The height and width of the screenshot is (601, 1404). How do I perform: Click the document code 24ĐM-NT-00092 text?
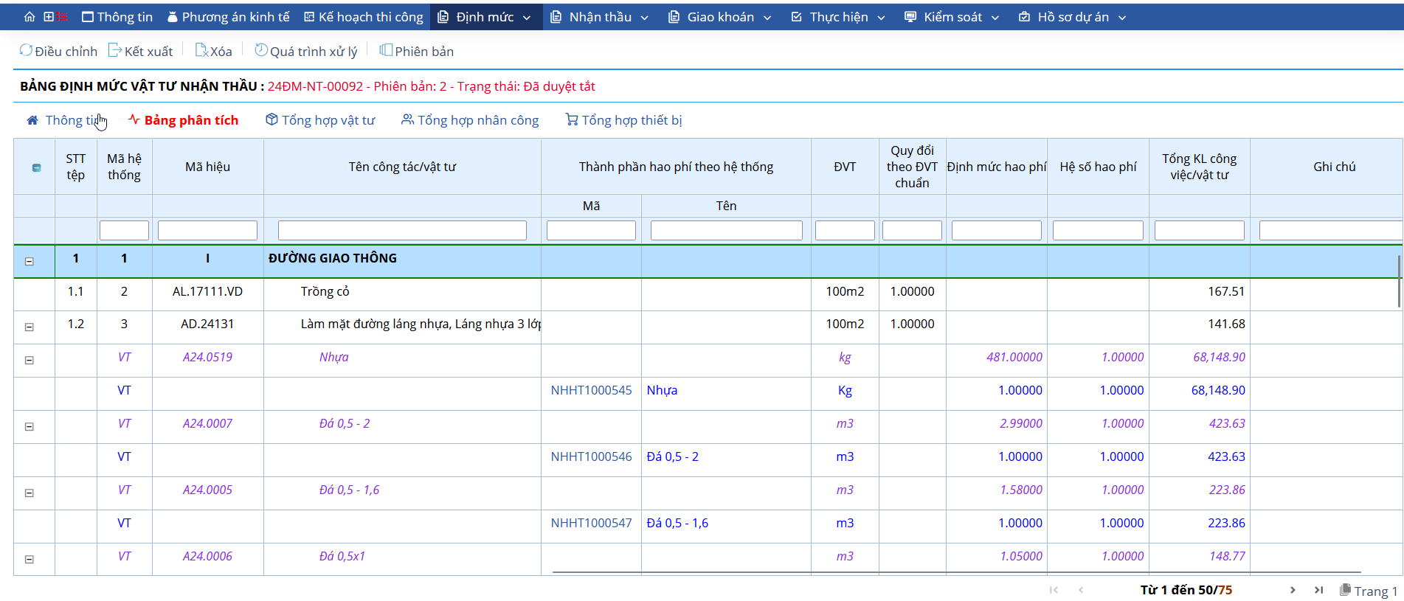315,86
